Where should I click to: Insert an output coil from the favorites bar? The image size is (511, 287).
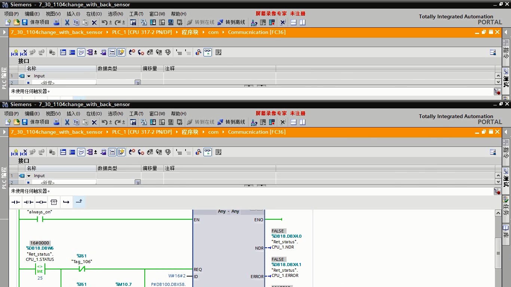41,202
